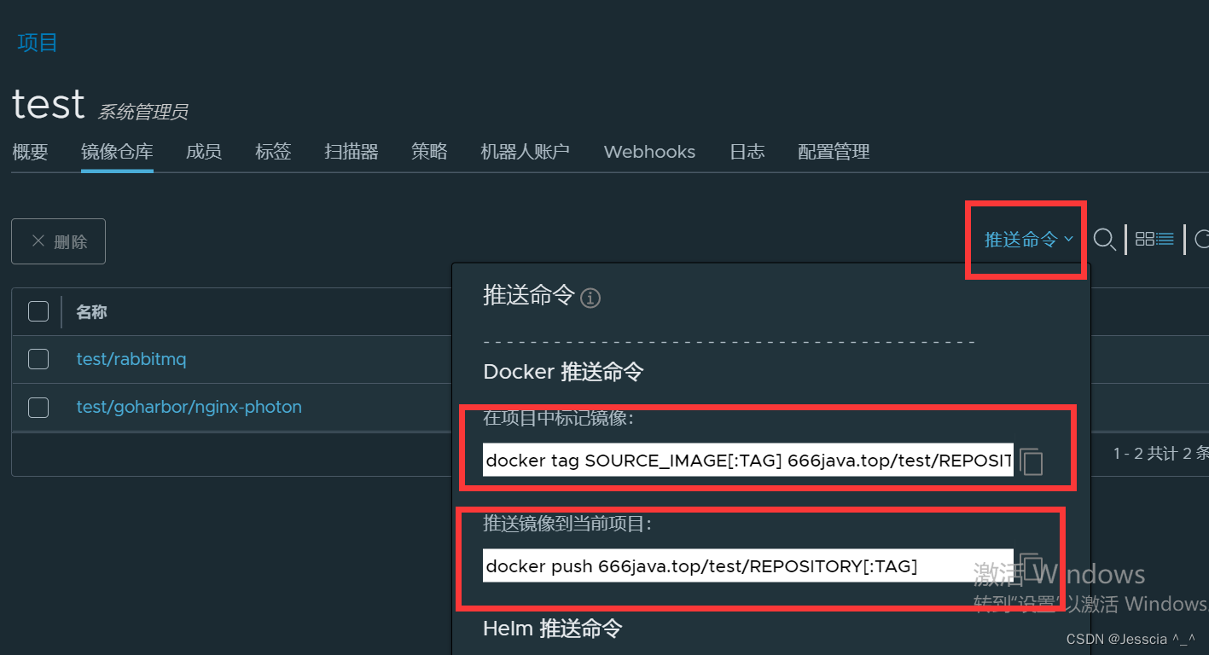The height and width of the screenshot is (655, 1209).
Task: Check the test/goharbor/nginx-photon row checkbox
Action: (x=38, y=408)
